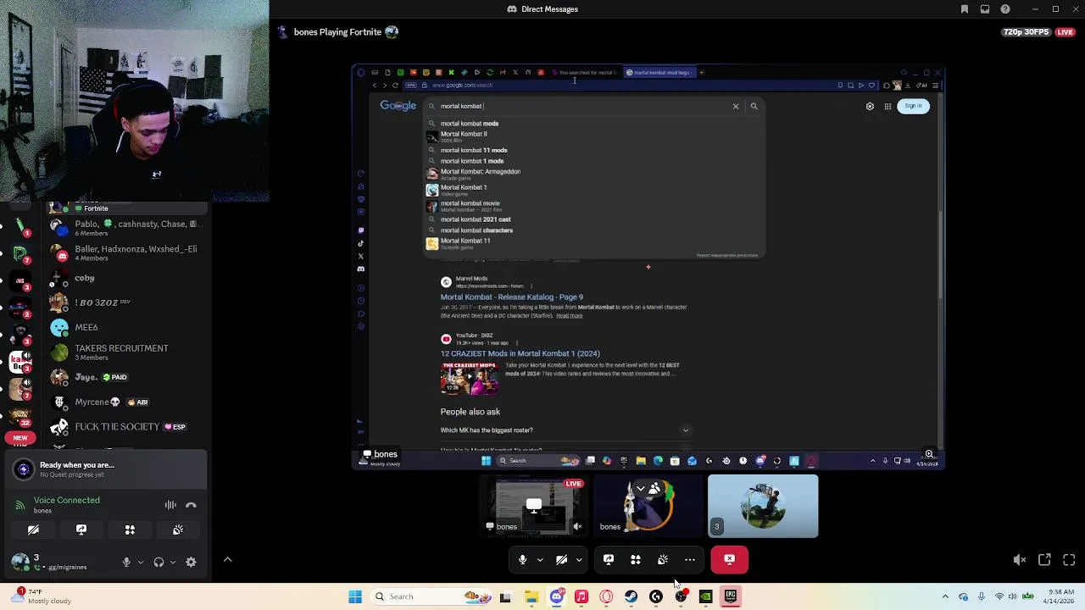Open NVIDIA app from taskbar
1085x610 pixels.
click(x=705, y=596)
